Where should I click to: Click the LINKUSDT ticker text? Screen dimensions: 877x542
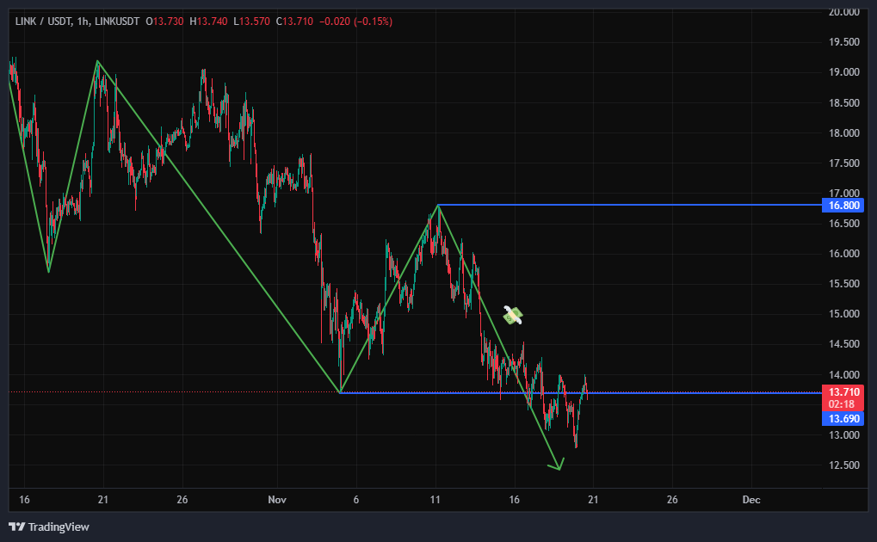[116, 21]
